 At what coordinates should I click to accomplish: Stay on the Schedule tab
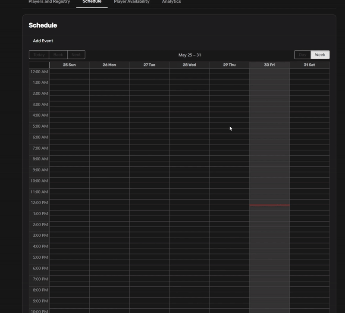[91, 2]
